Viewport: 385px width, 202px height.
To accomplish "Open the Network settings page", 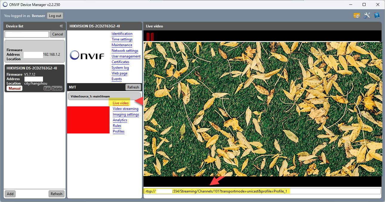I will pyautogui.click(x=125, y=51).
